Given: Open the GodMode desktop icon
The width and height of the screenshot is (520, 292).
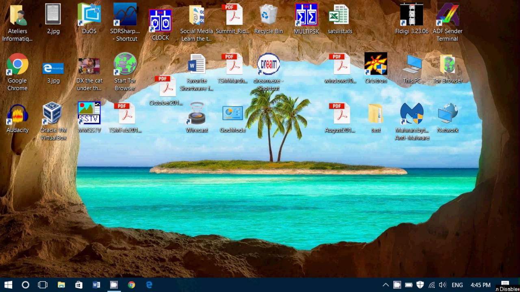Looking at the screenshot, I should tap(232, 114).
